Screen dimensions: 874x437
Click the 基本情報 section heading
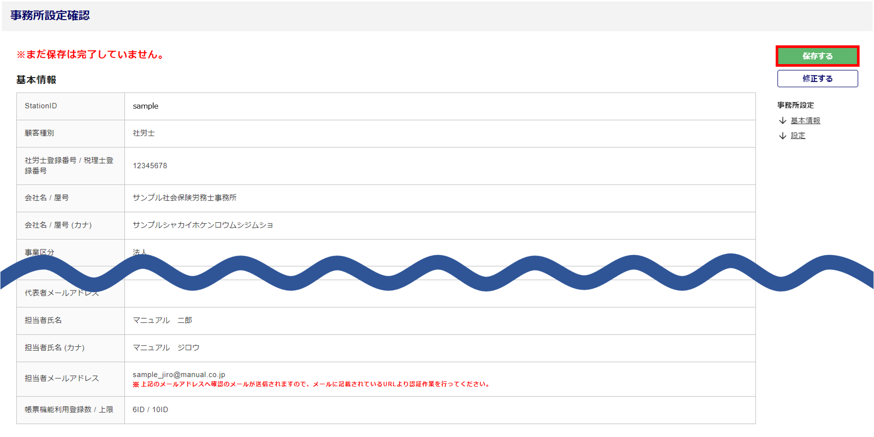coord(36,80)
